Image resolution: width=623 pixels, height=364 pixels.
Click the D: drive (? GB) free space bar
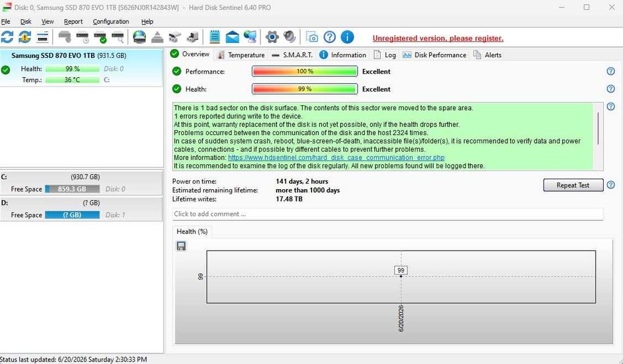[x=72, y=215]
